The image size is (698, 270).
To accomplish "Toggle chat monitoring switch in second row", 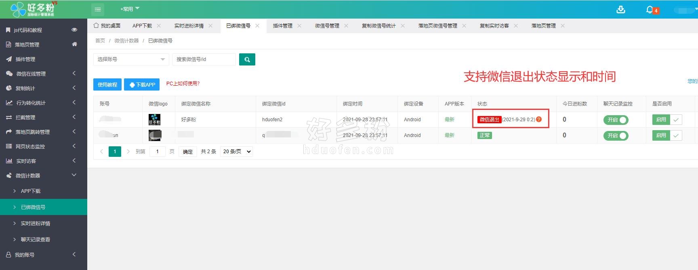I will click(616, 135).
